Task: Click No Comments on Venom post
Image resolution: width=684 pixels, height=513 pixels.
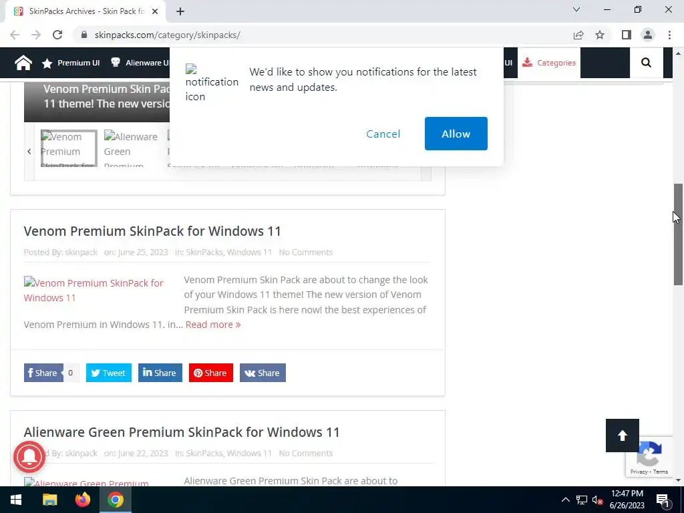Action: click(x=306, y=252)
